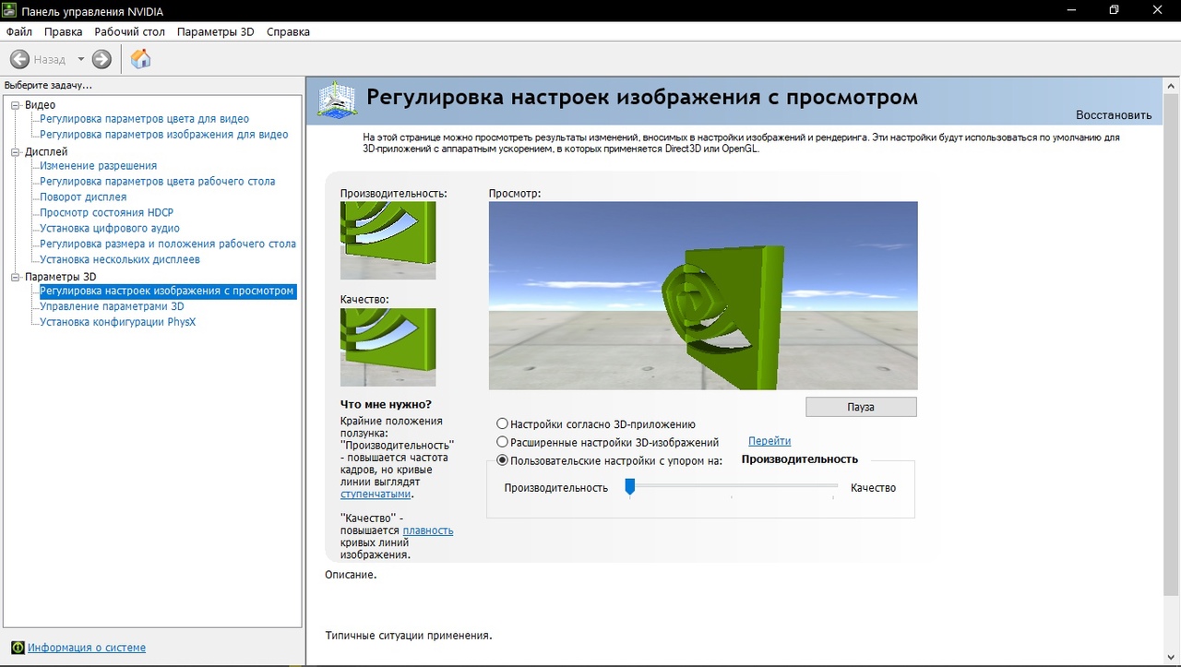Select 'Регулировка настроек изображения с просмотром' tree item
This screenshot has width=1181, height=667.
pyautogui.click(x=168, y=291)
